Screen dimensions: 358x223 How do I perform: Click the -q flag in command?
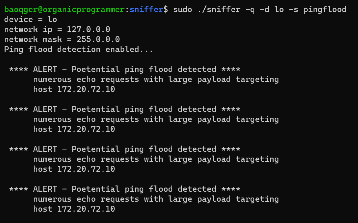[x=250, y=10]
